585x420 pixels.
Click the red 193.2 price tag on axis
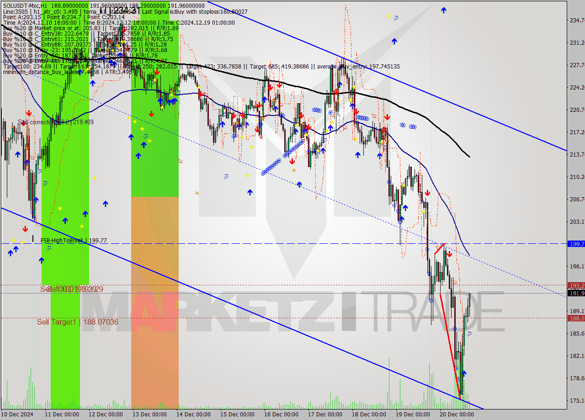[x=576, y=285]
